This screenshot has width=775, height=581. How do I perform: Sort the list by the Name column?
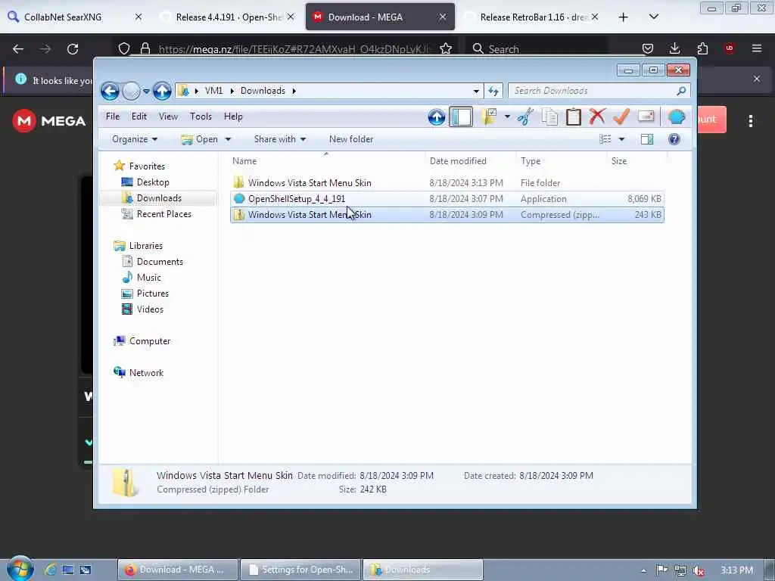[326, 161]
